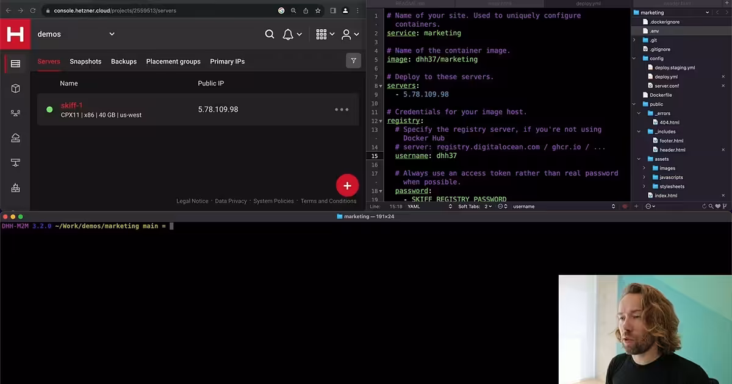Screen dimensions: 732x384
Task: Click the plus icon in file browser footer
Action: click(636, 207)
